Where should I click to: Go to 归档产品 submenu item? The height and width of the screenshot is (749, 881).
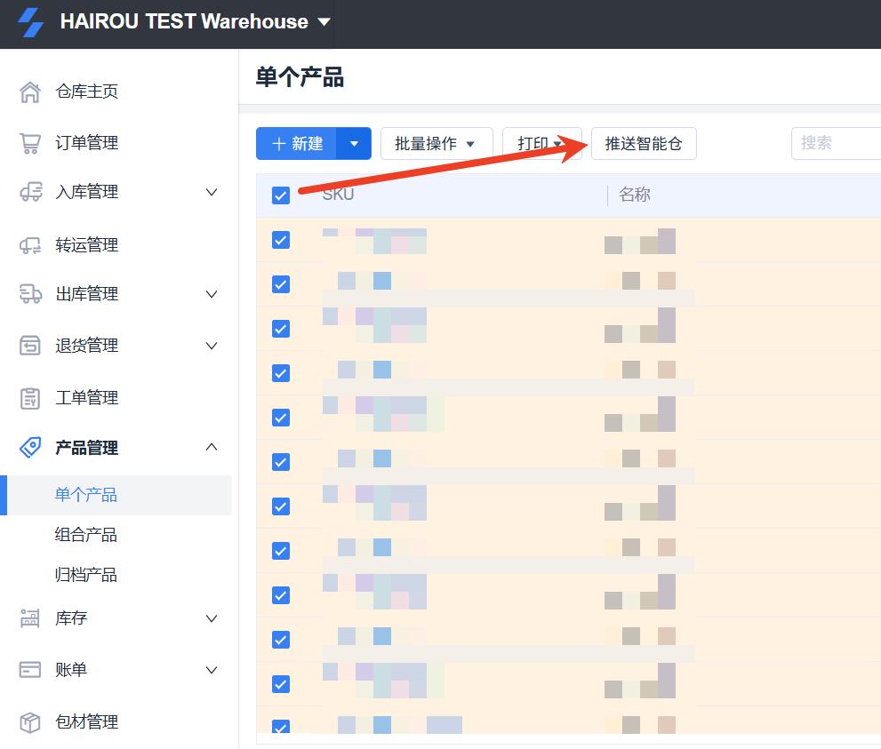pyautogui.click(x=86, y=575)
